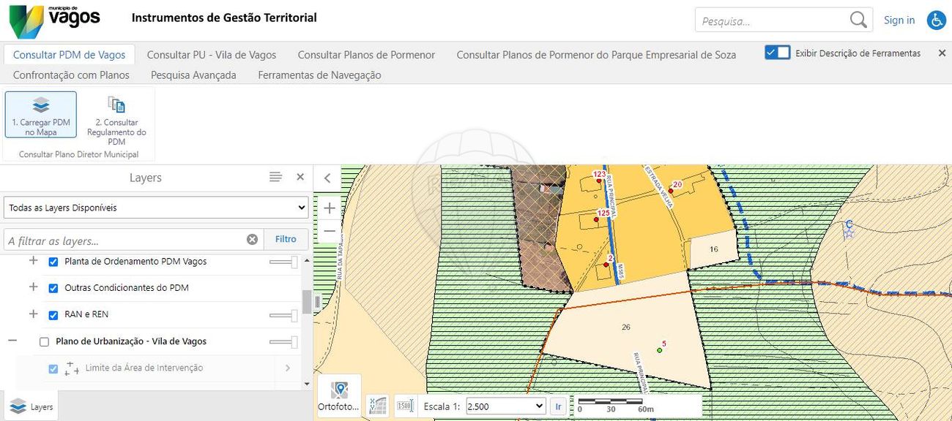Uncheck Planta de Ordenamento PDM Vagos layer
Viewport: 952px width, 421px height.
[53, 262]
